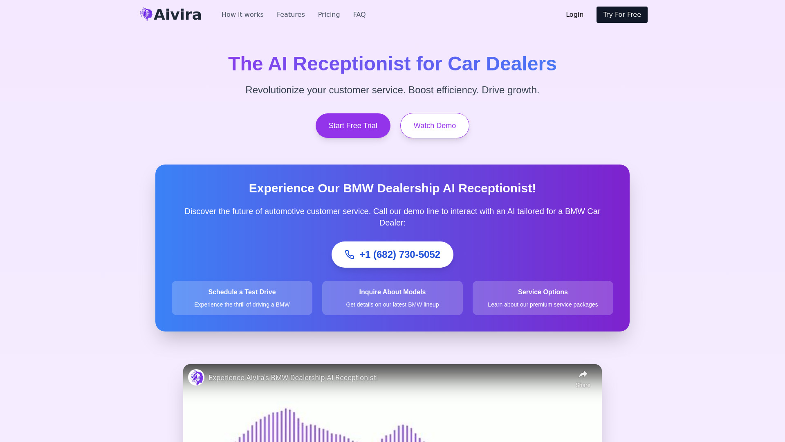The image size is (785, 442).
Task: Expand the Inquire About Models card
Action: coord(392,298)
